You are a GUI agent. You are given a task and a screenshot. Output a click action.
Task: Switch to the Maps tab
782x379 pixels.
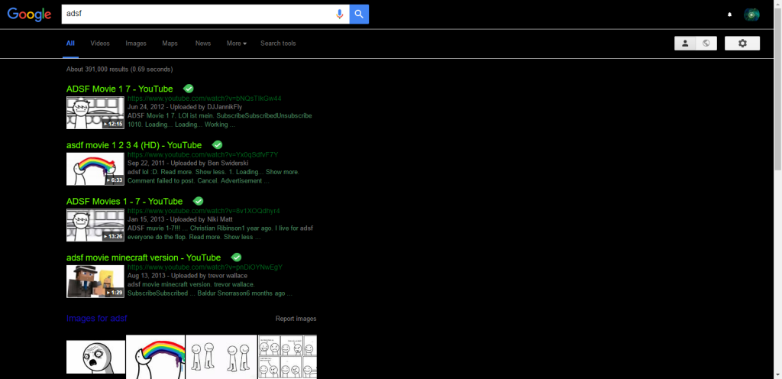(170, 44)
